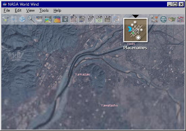Image resolution: width=186 pixels, height=131 pixels.
Task: Open the magnifying glass place finder
Action: coord(31,19)
